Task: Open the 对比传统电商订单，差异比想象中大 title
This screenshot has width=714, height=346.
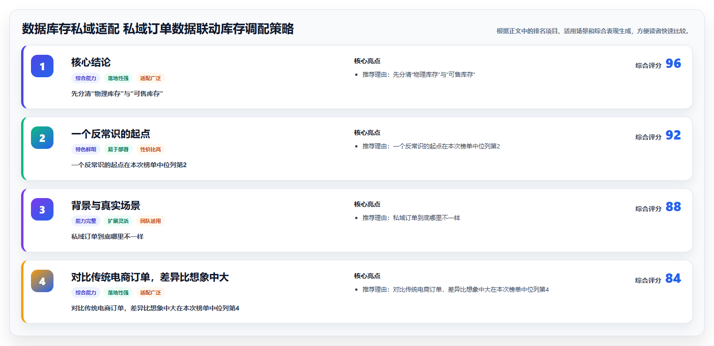Action: (x=150, y=277)
